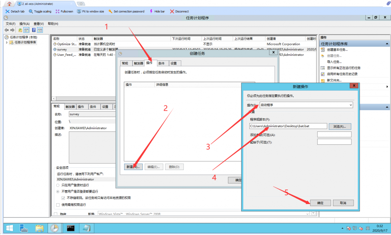Click the green up-arrow folder toolbar icon
The height and width of the screenshot is (235, 391).
point(20,30)
